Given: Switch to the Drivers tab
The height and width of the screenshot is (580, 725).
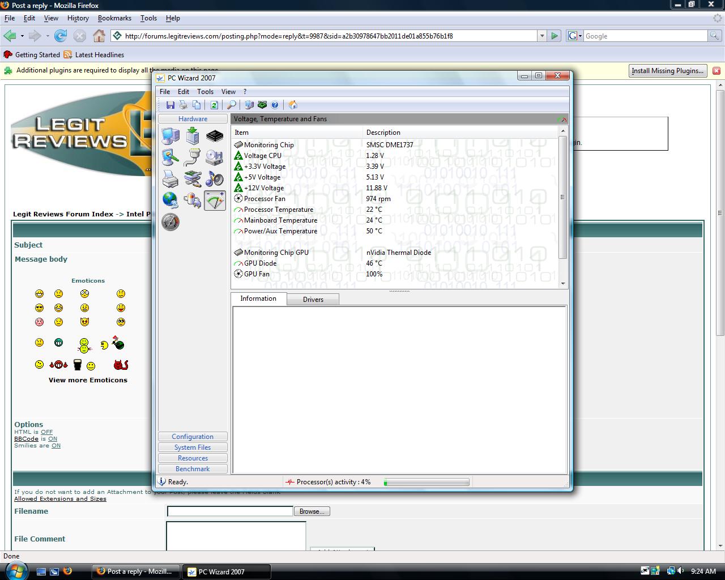Looking at the screenshot, I should [x=313, y=300].
